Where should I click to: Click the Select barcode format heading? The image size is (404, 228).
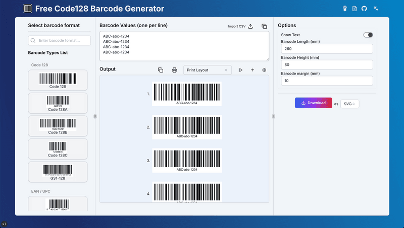54,26
